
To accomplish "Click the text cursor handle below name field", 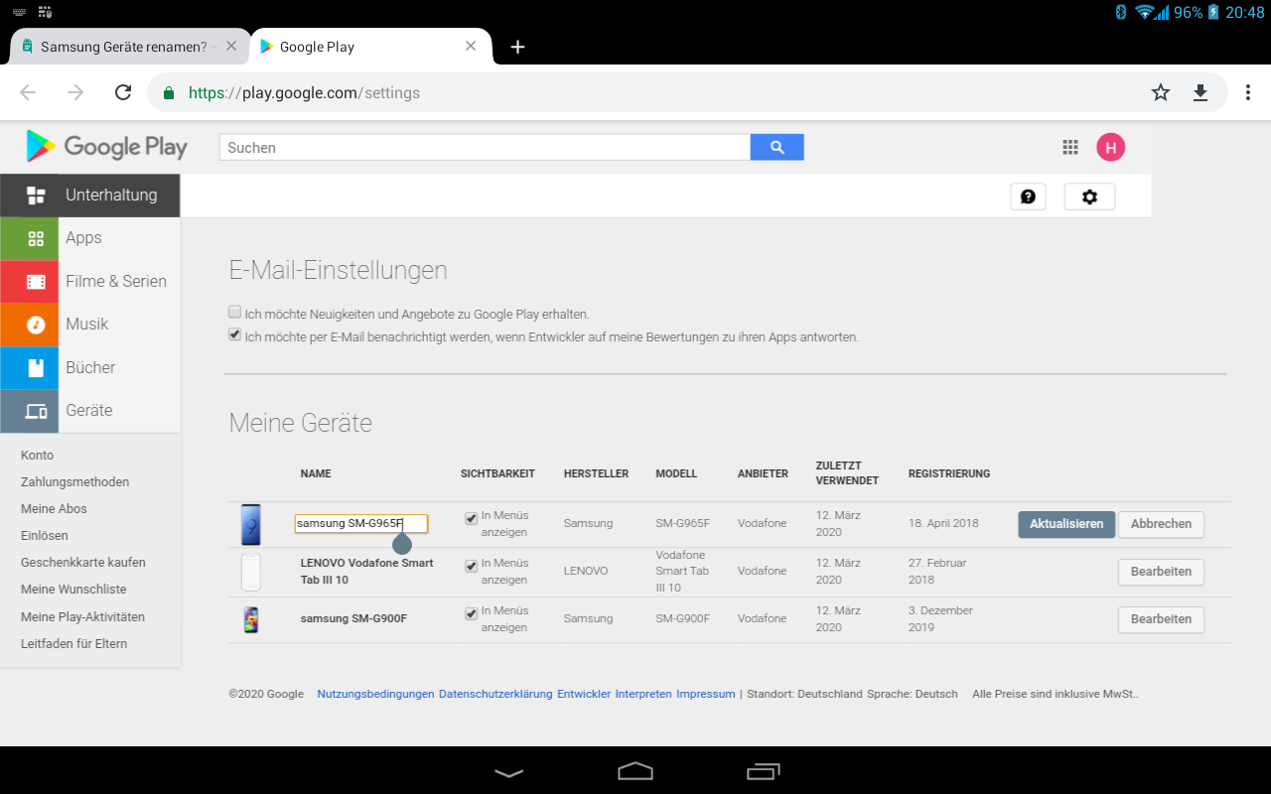I will [402, 543].
